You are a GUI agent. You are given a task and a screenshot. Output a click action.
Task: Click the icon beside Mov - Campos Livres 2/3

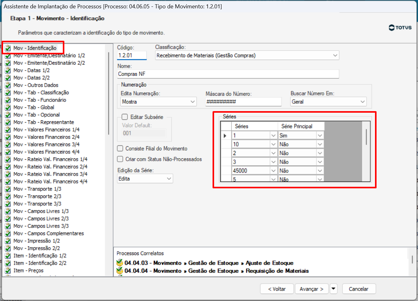[x=8, y=219]
